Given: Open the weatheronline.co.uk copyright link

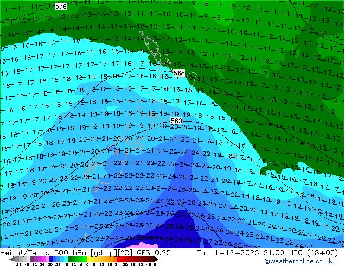Looking at the screenshot, I should tap(298, 261).
